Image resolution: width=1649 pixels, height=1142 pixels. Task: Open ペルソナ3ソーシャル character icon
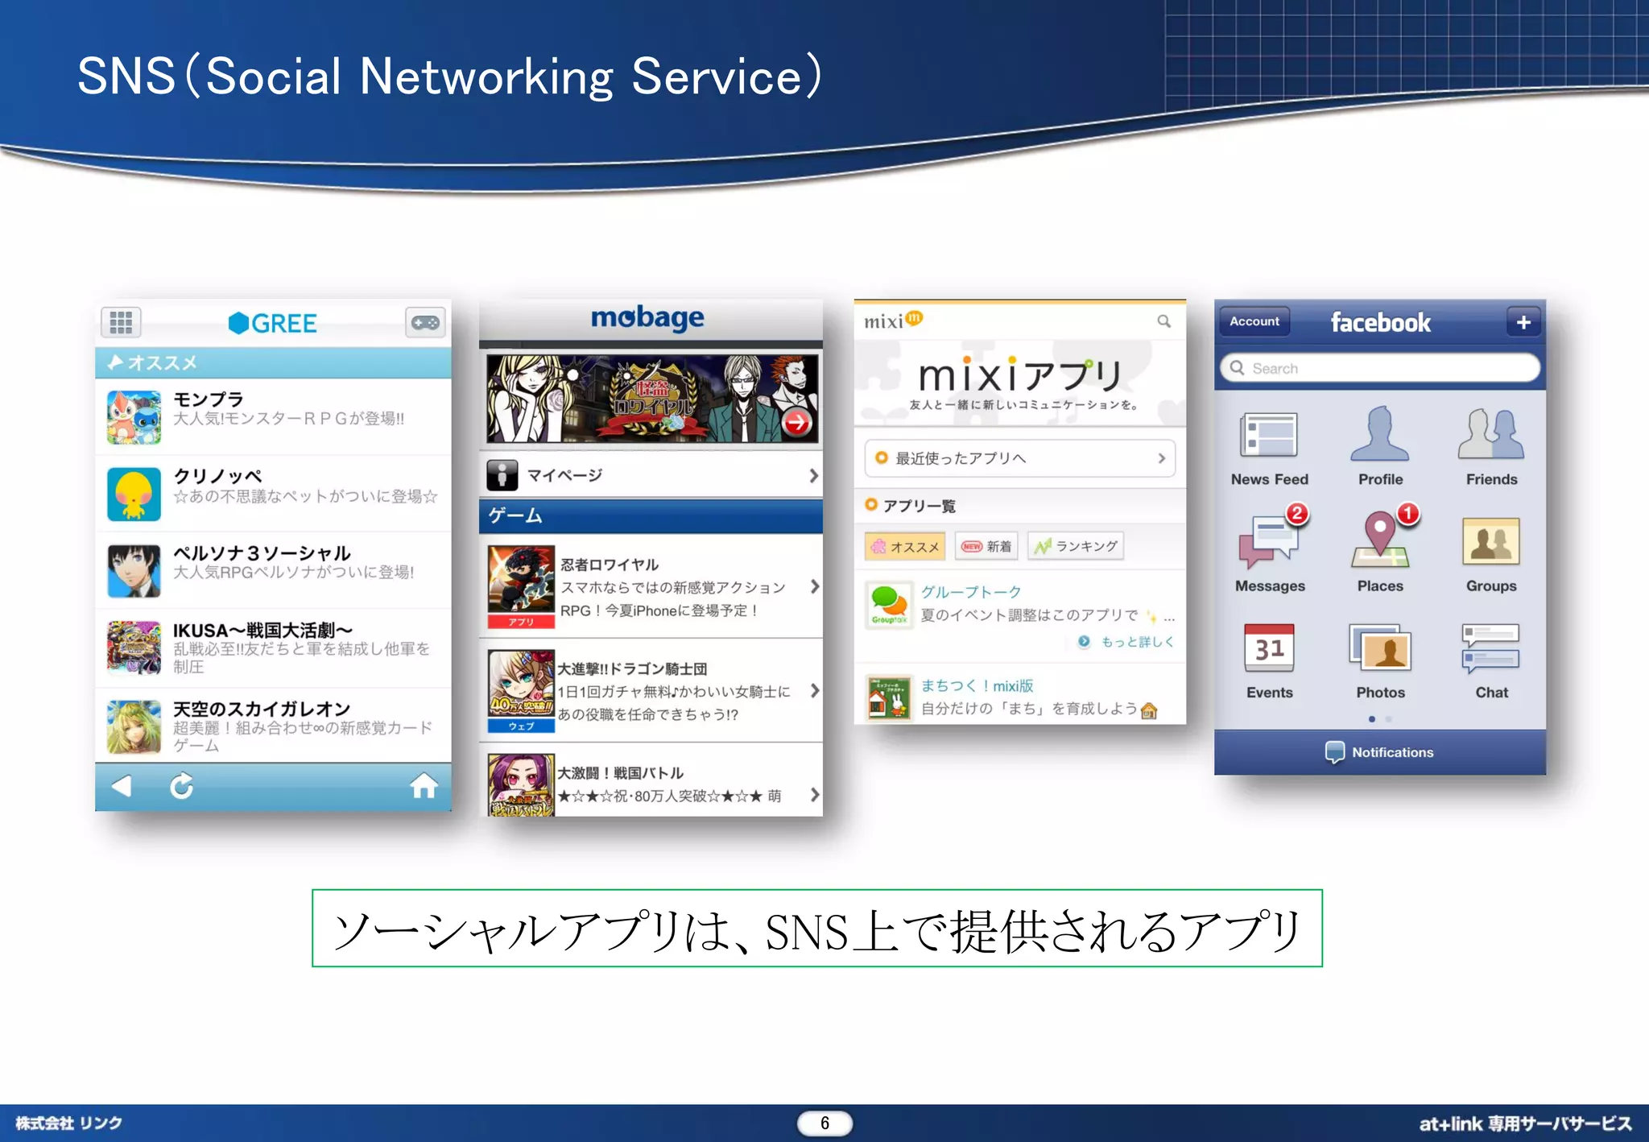(x=134, y=571)
